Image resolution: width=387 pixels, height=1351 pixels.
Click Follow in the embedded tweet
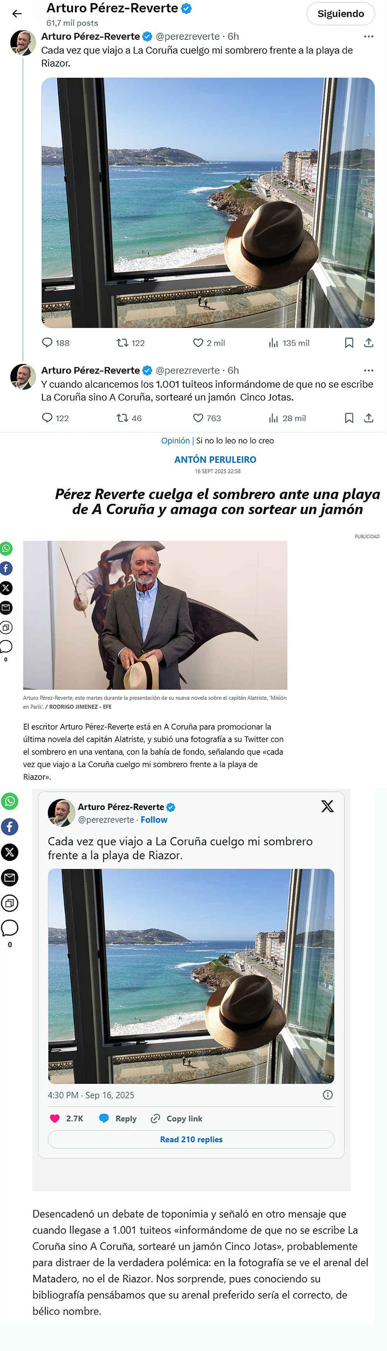[154, 820]
